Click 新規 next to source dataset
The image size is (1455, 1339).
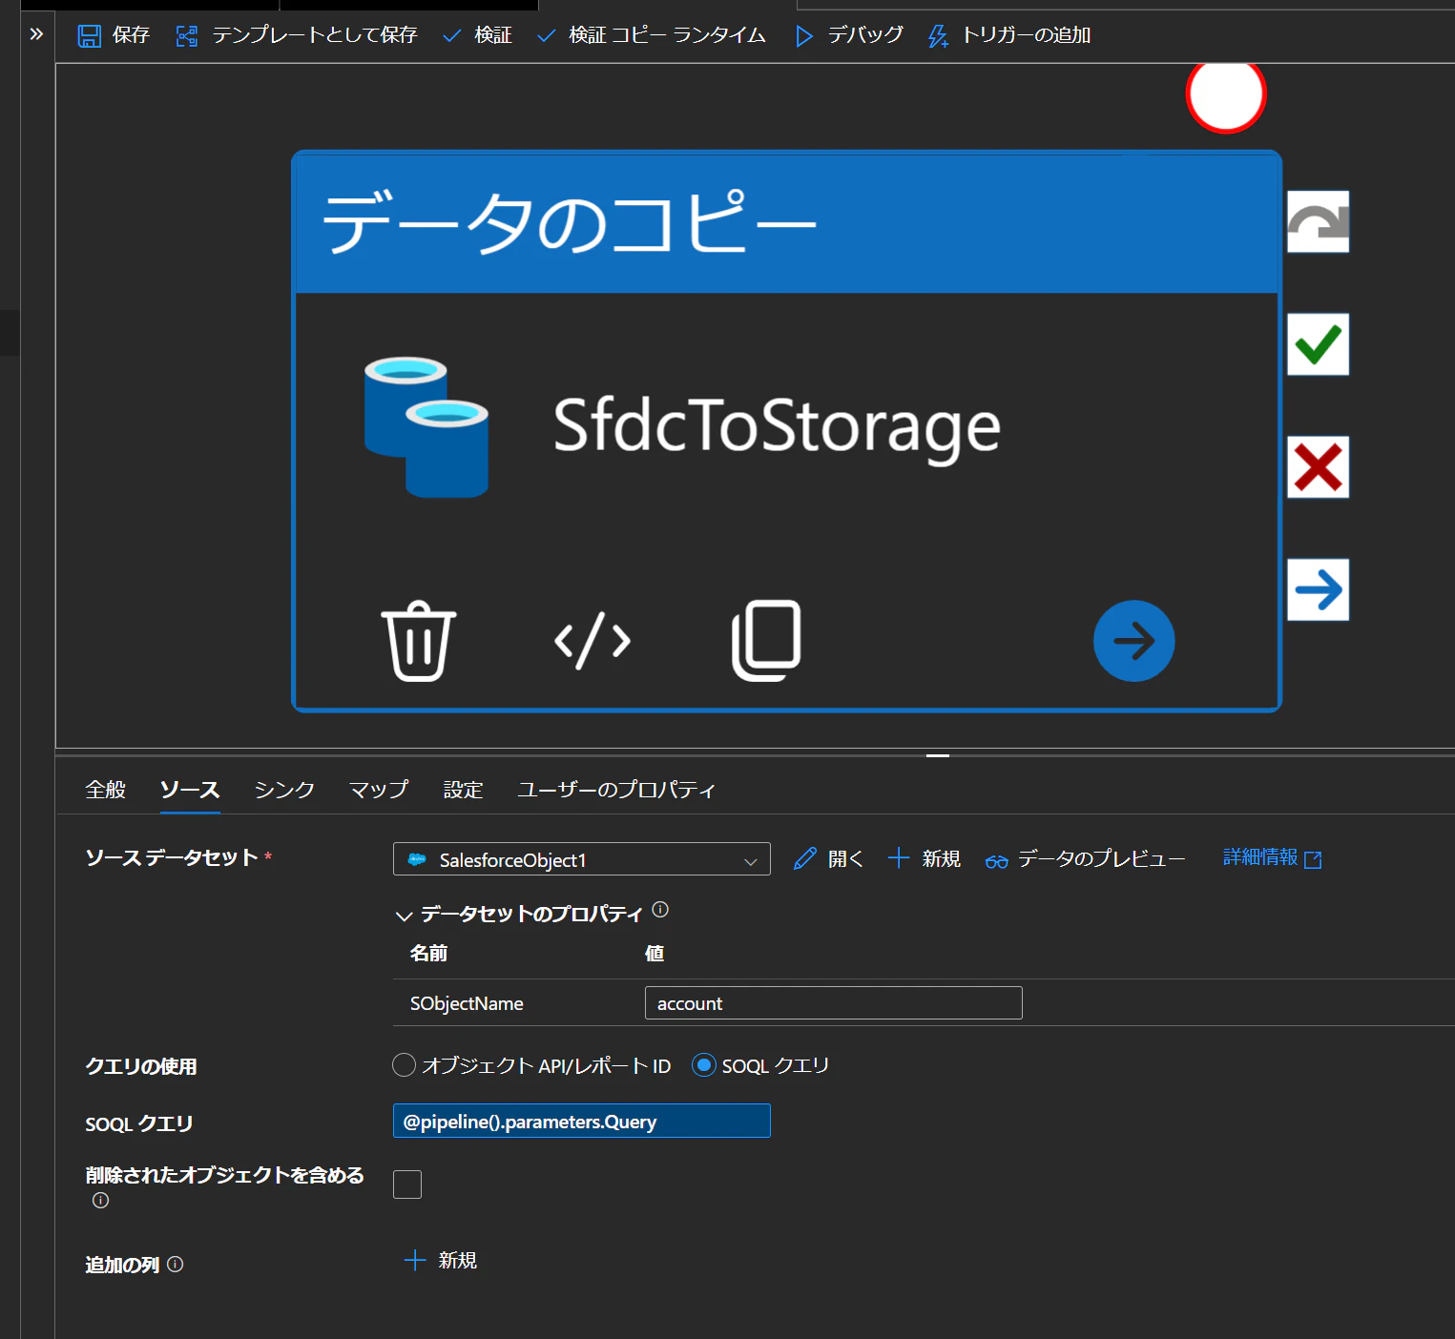point(924,858)
